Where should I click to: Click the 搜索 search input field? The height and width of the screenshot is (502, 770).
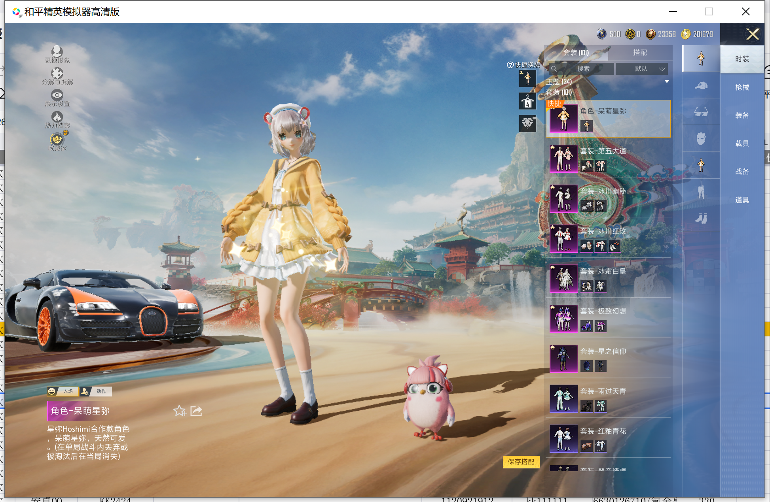pyautogui.click(x=583, y=69)
